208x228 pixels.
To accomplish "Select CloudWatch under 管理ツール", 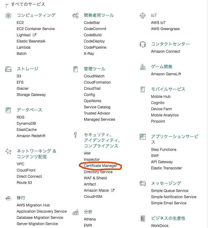I will coord(94,76).
